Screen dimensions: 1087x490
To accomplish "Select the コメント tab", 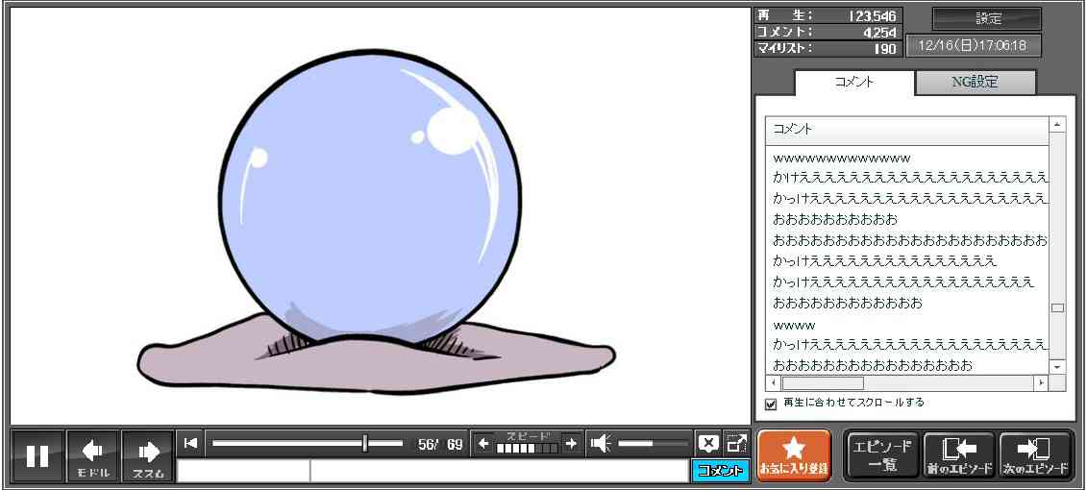I will click(x=853, y=83).
